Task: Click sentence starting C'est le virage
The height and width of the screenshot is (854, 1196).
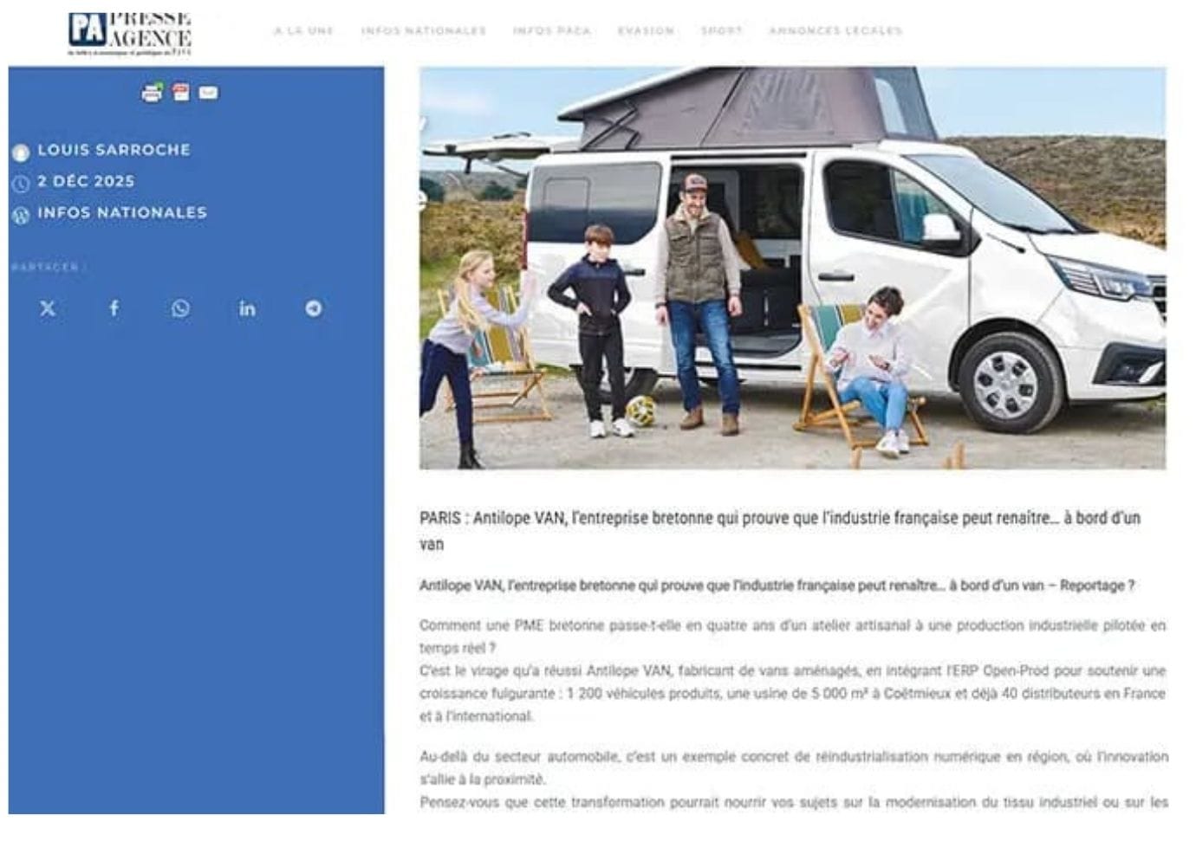Action: click(x=792, y=693)
